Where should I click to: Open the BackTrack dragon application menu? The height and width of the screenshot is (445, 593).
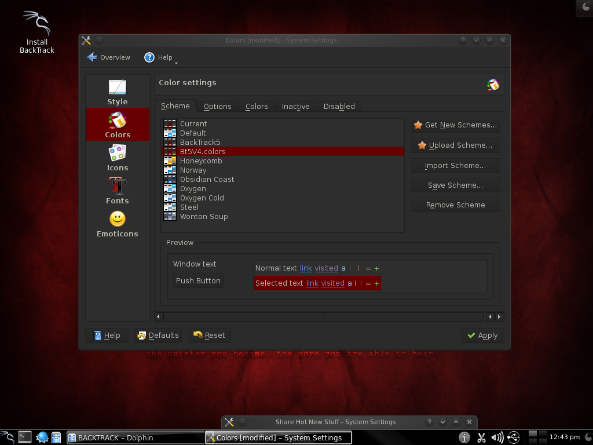pyautogui.click(x=8, y=437)
